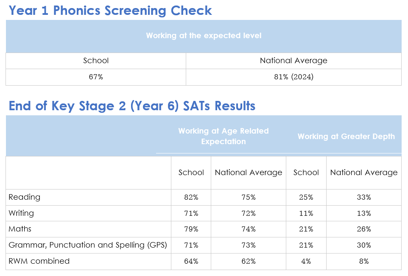Select the Maths row label
This screenshot has width=408, height=276.
[x=20, y=229]
